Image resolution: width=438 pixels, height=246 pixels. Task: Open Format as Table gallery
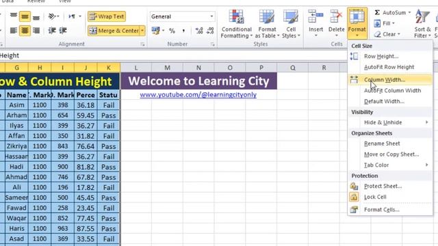coord(267,24)
